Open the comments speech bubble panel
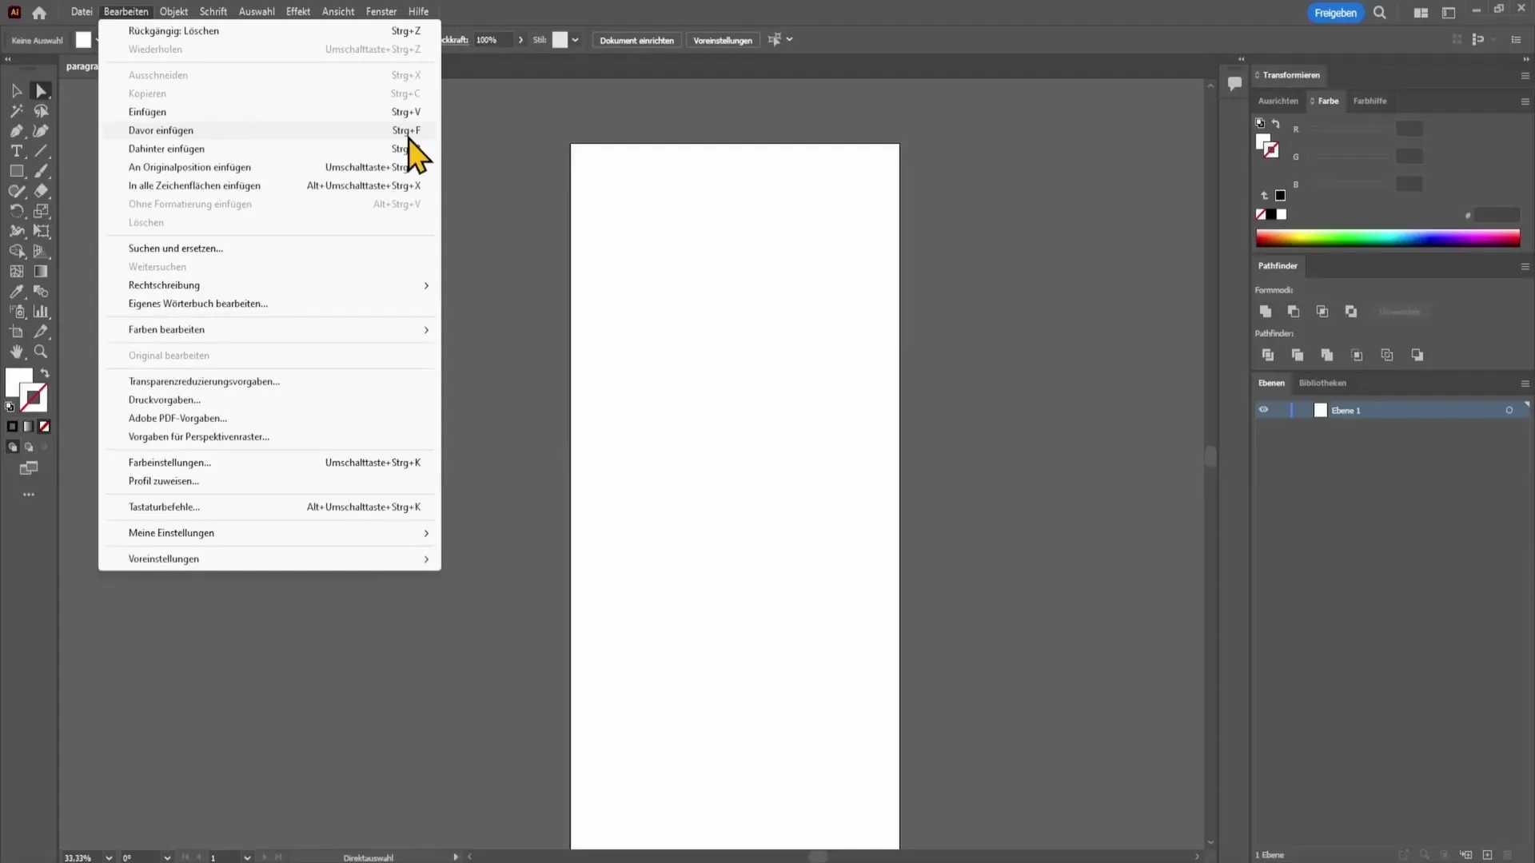The image size is (1535, 863). click(x=1234, y=83)
